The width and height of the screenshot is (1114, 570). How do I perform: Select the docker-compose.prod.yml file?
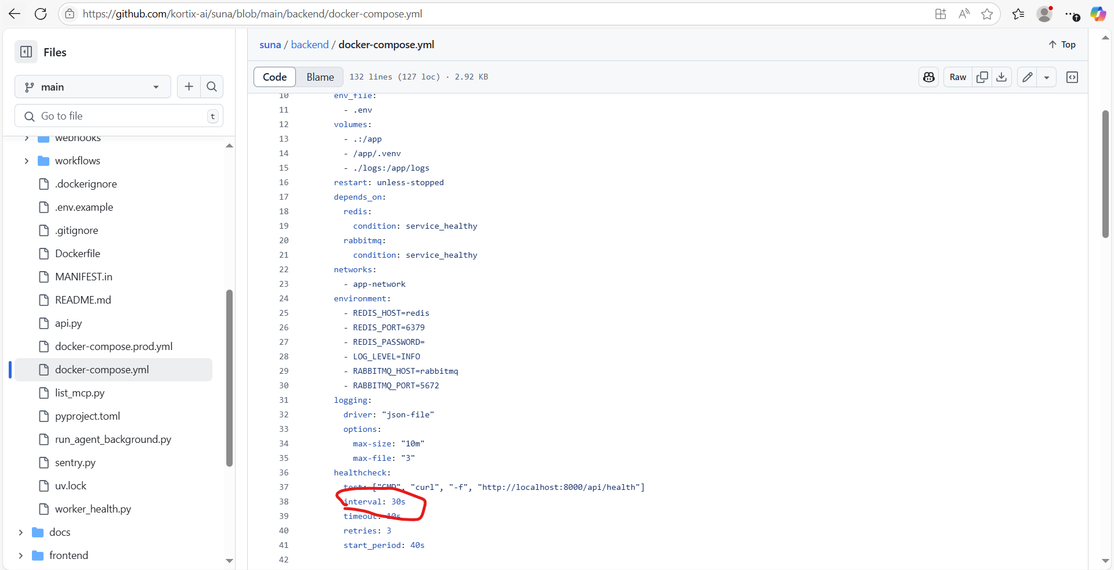coord(114,346)
